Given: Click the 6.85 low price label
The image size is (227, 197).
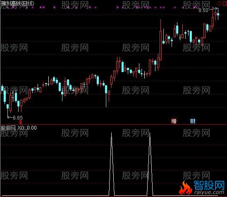Looking at the screenshot, I should 18,118.
